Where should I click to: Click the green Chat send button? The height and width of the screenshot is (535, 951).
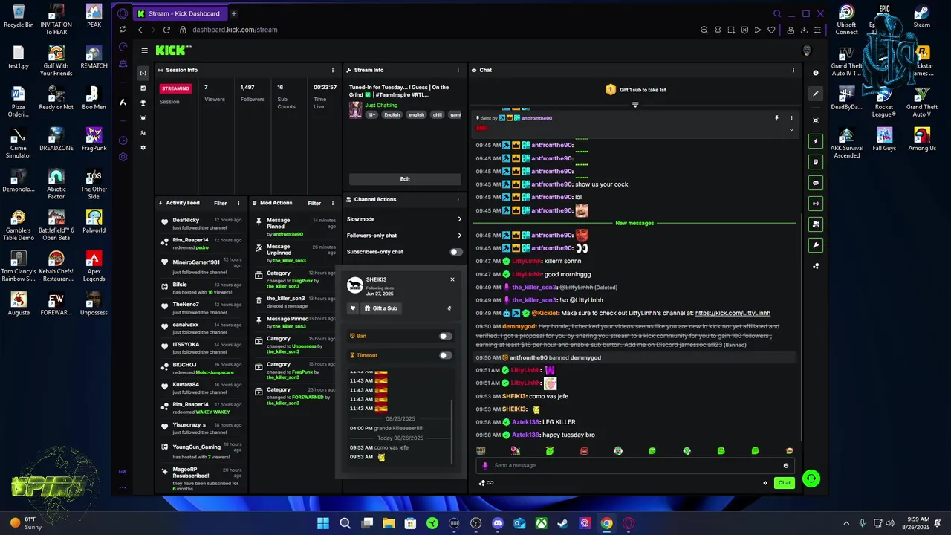click(785, 483)
